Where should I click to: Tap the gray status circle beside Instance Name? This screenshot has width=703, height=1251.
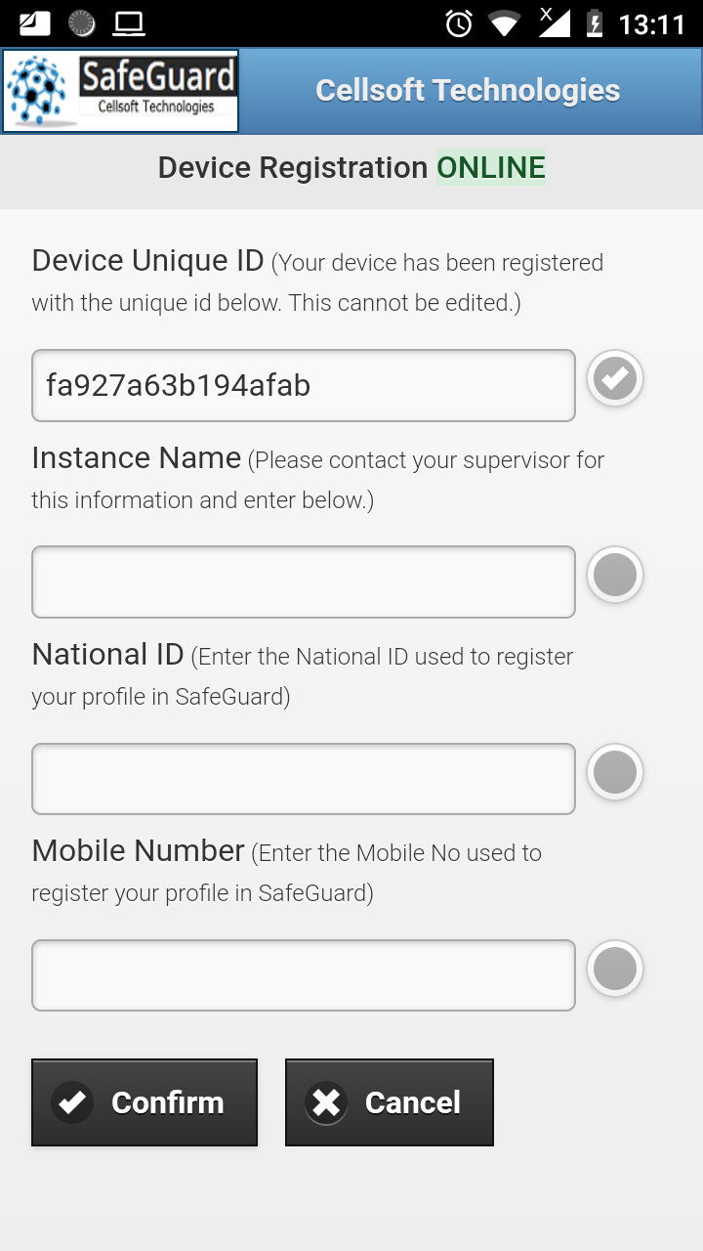point(615,575)
